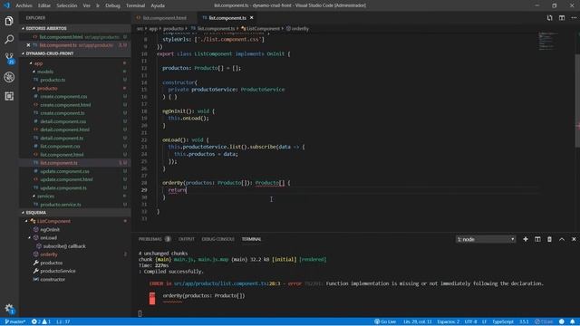Select the TERMINAL panel tab

pyautogui.click(x=252, y=239)
